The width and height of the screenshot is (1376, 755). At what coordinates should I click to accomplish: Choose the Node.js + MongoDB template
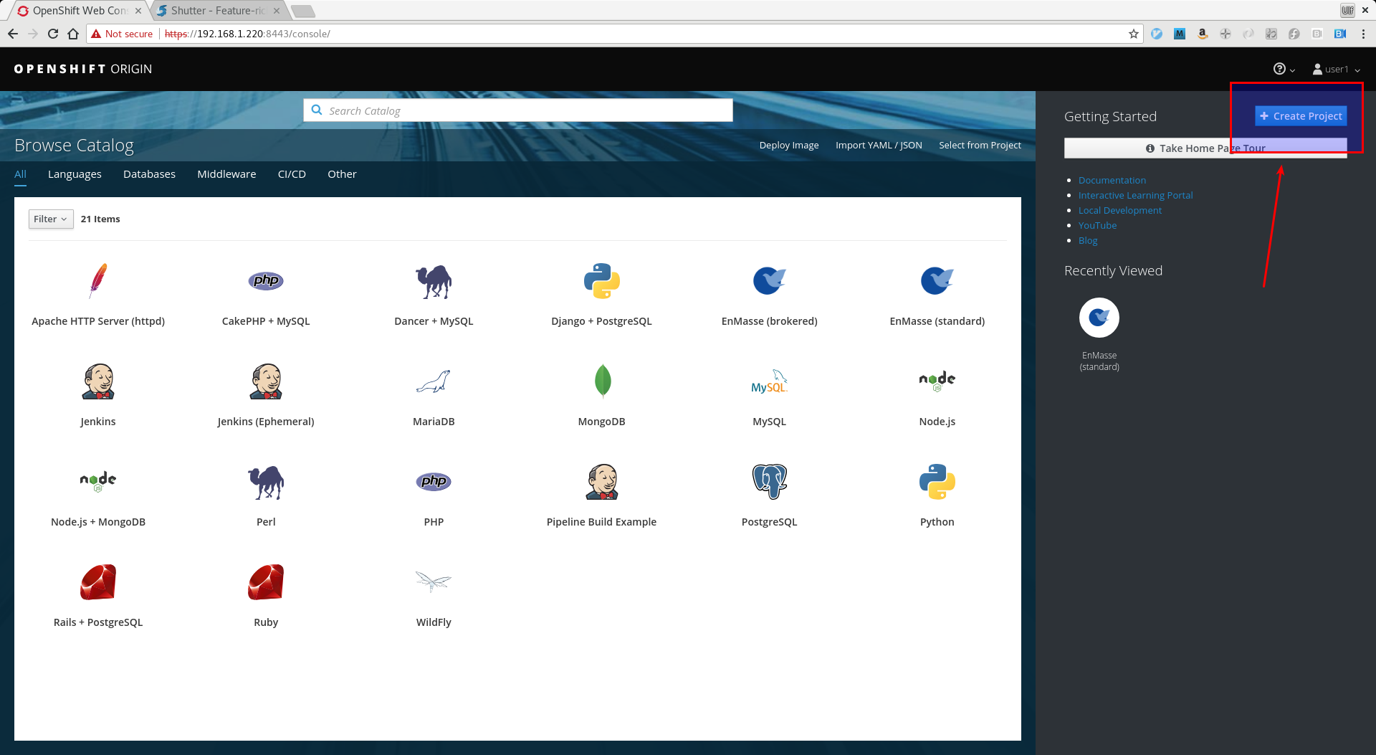pos(98,495)
